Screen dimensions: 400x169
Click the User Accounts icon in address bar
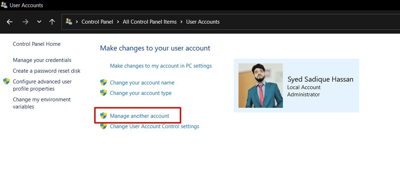[x=69, y=22]
